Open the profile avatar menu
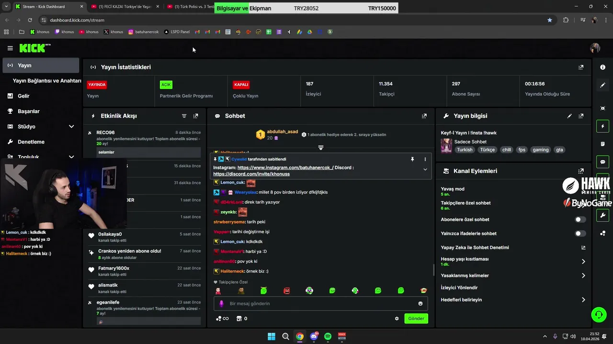The width and height of the screenshot is (613, 344). (x=595, y=48)
